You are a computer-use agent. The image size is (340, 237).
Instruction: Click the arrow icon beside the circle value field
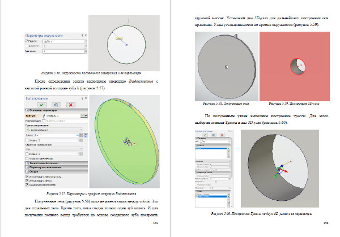86,51
